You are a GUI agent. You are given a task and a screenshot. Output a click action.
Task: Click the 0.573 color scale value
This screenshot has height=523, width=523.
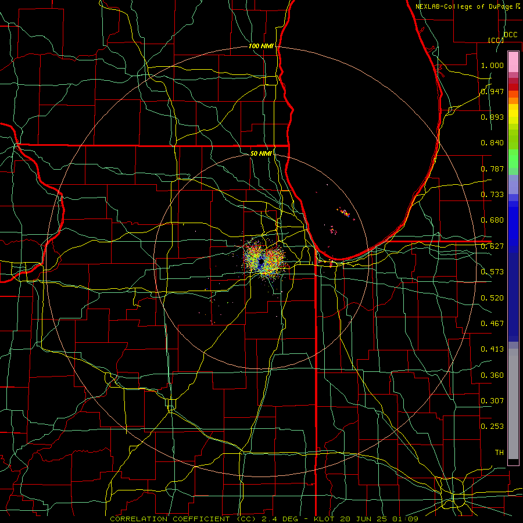click(492, 272)
